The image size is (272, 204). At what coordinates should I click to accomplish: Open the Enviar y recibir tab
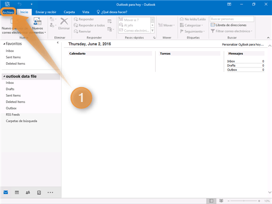pyautogui.click(x=46, y=12)
